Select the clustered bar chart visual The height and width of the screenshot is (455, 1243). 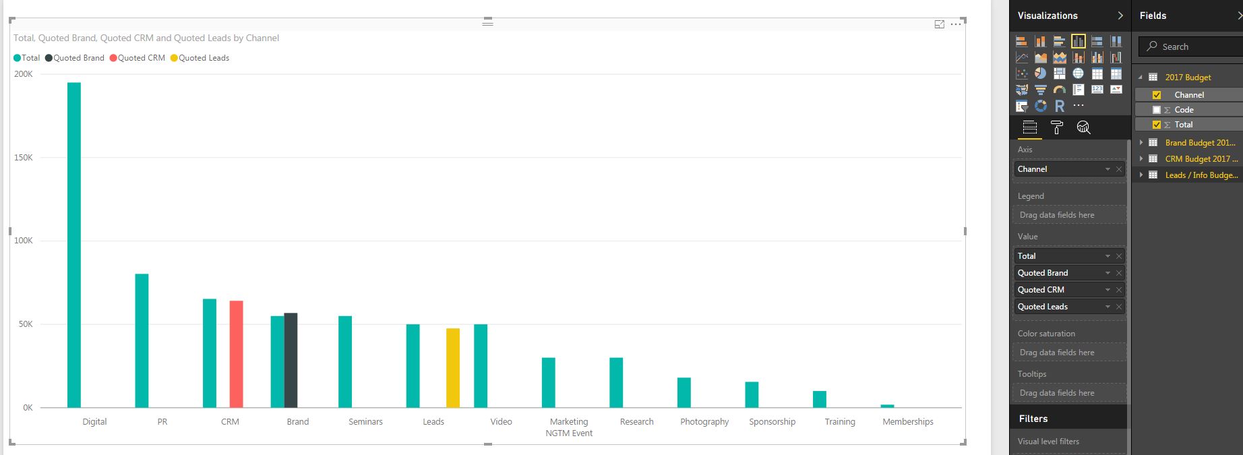[1060, 42]
